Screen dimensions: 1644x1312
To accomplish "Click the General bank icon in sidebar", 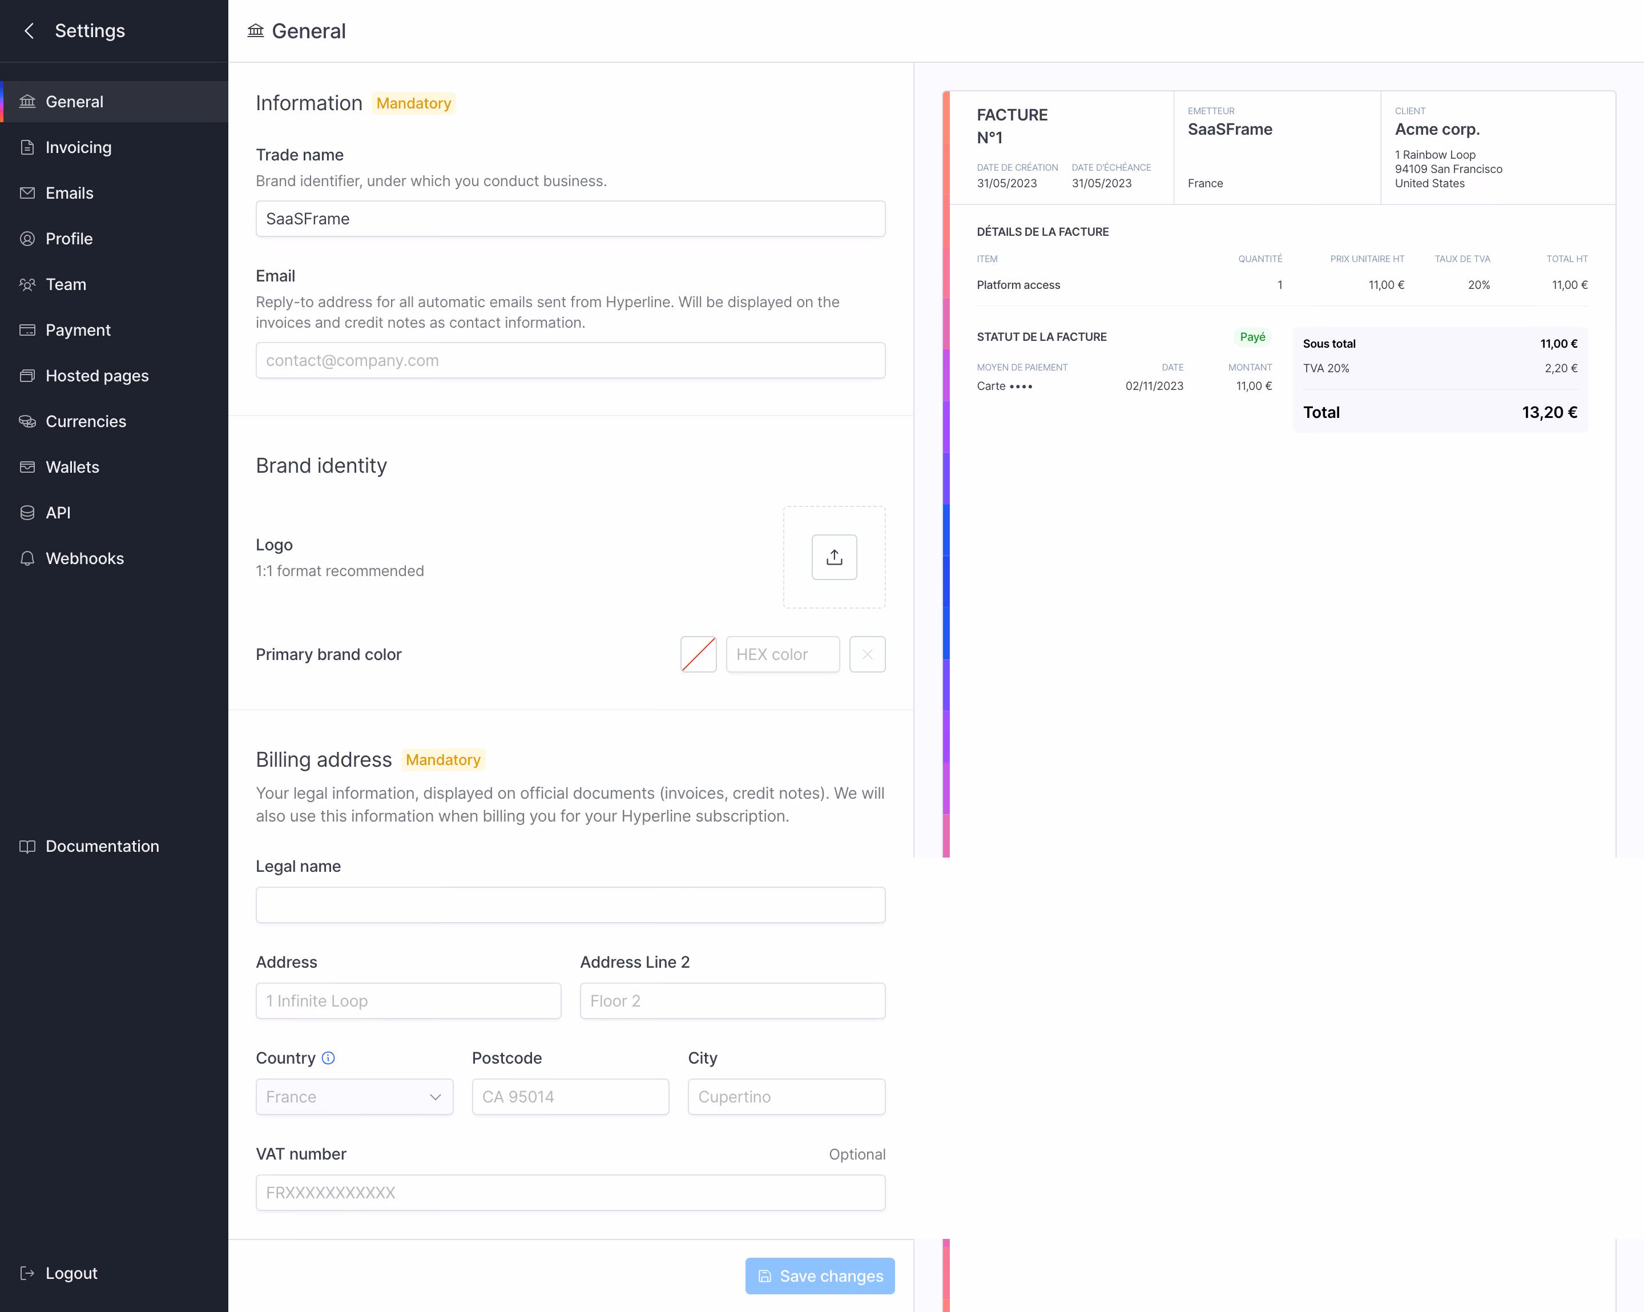I will tap(27, 102).
